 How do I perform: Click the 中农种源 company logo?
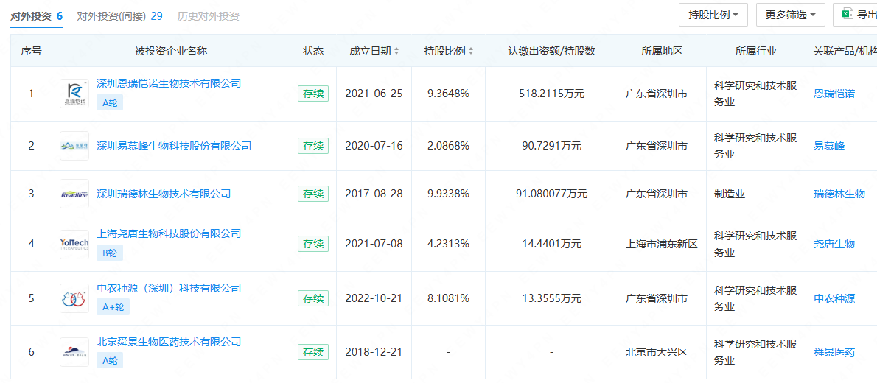(74, 298)
